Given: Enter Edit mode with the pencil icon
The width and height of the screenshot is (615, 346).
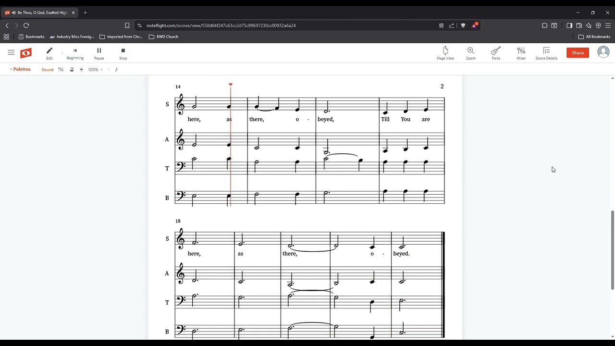Looking at the screenshot, I should (x=49, y=53).
